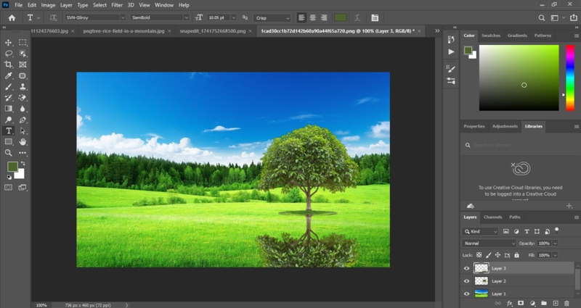Hide Layer 3 using eye icon

[467, 268]
